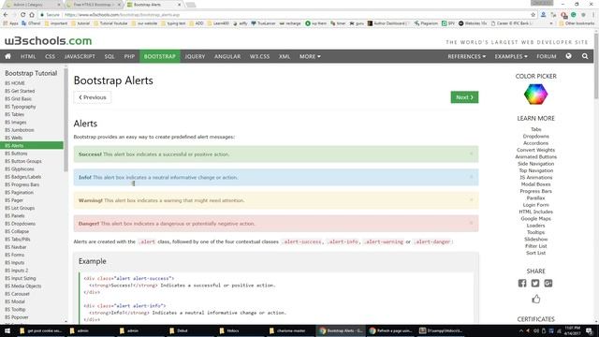The height and width of the screenshot is (337, 599).
Task: Open BS Navbar sidebar link
Action: pyautogui.click(x=16, y=247)
